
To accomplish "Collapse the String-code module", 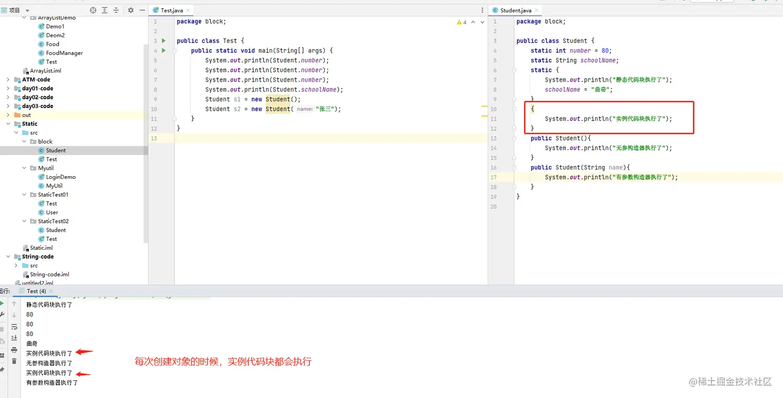I will pos(8,256).
